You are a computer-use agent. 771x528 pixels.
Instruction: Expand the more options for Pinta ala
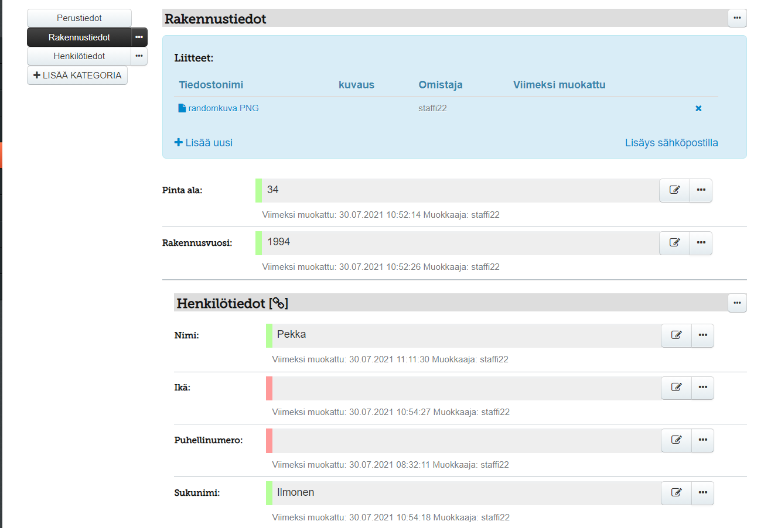tap(701, 190)
